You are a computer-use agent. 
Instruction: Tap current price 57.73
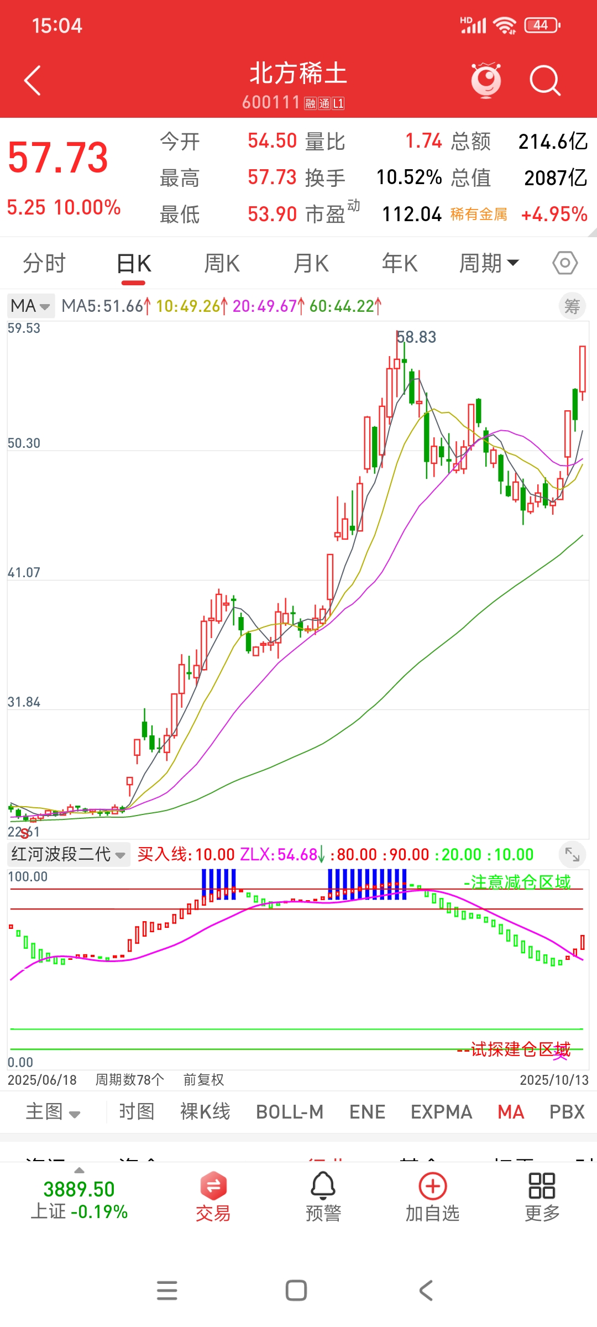(x=58, y=158)
